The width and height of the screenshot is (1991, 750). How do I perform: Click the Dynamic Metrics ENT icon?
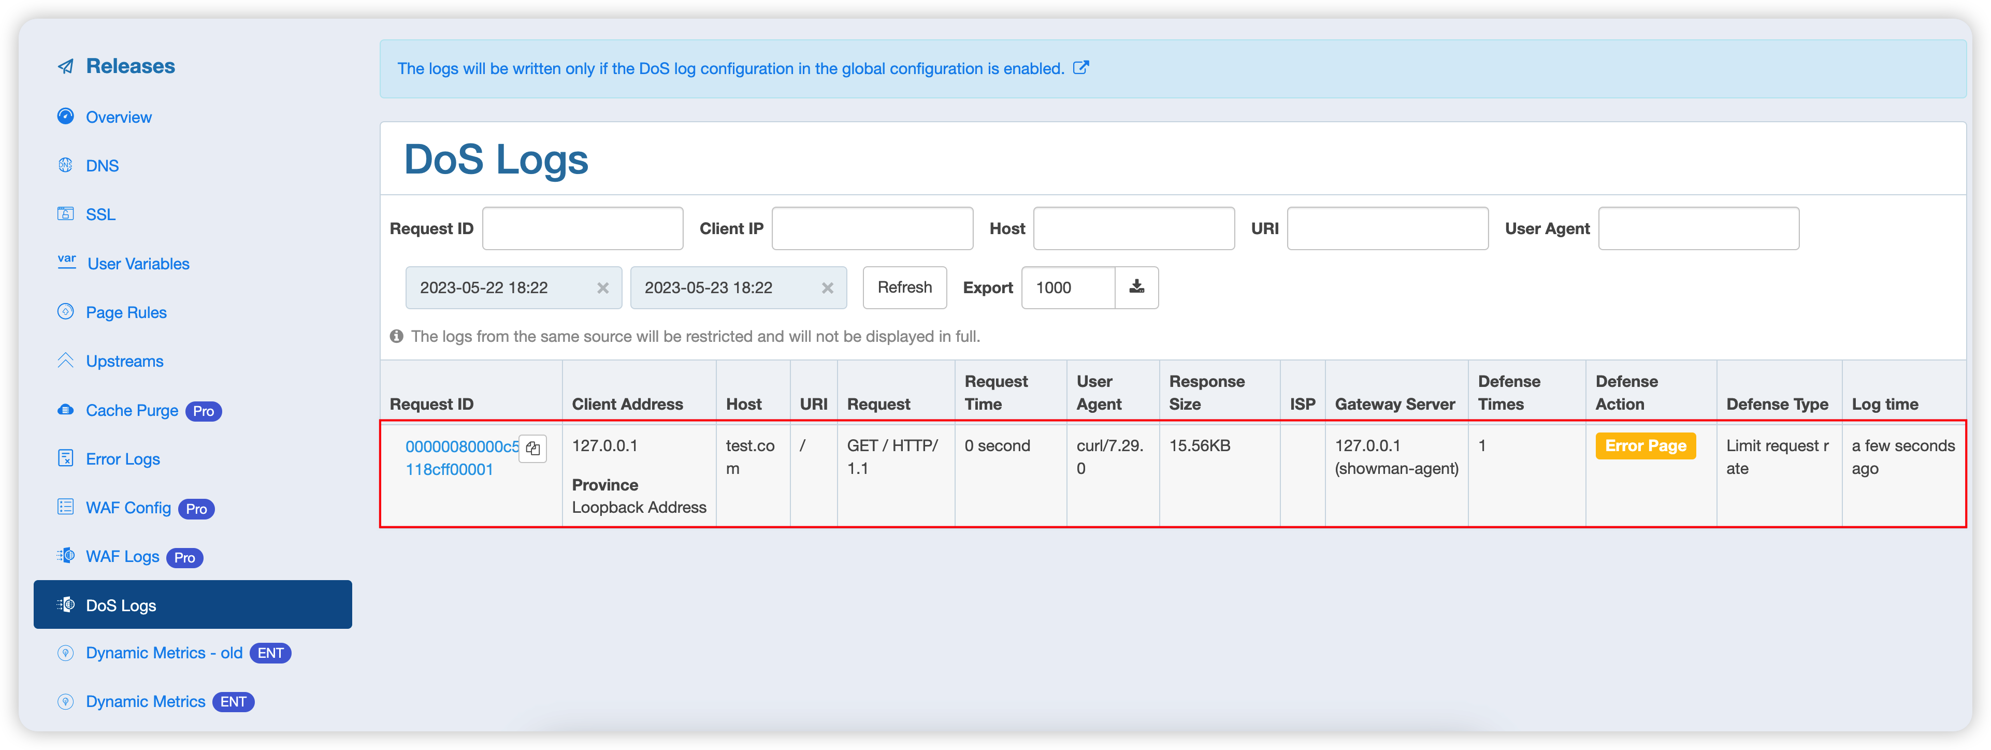pyautogui.click(x=66, y=702)
